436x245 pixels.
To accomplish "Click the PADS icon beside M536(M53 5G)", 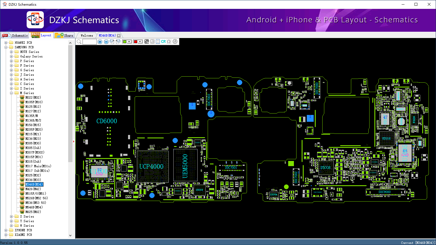I will 22,203.
